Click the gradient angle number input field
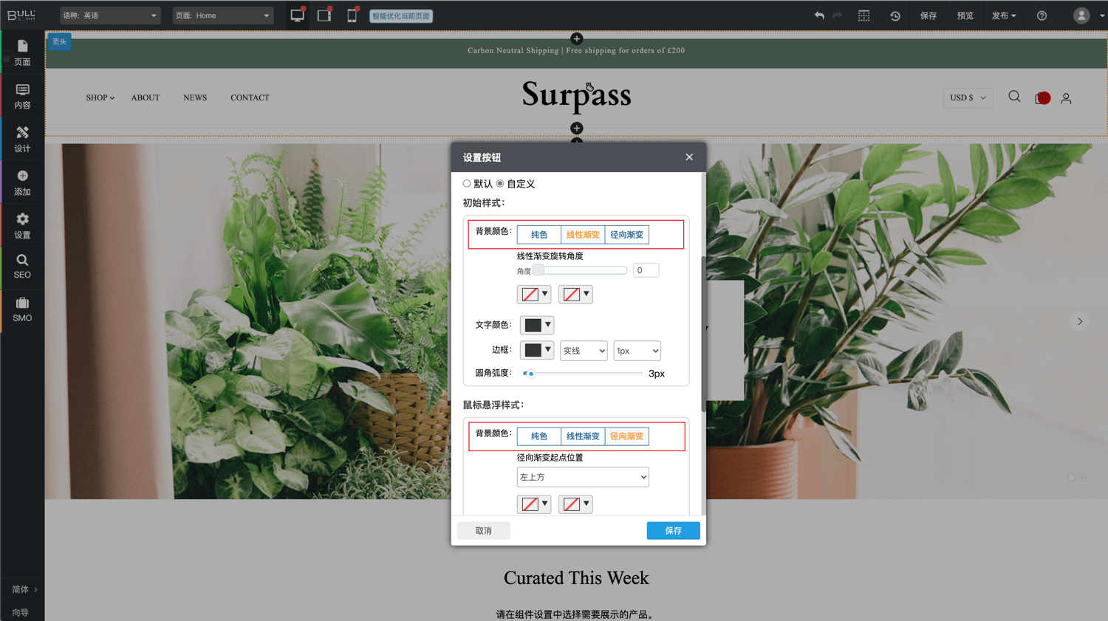Screen dimensions: 1108x621 tap(646, 270)
